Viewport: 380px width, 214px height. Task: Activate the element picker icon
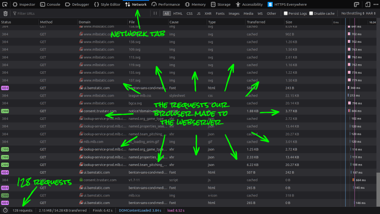pyautogui.click(x=5, y=4)
